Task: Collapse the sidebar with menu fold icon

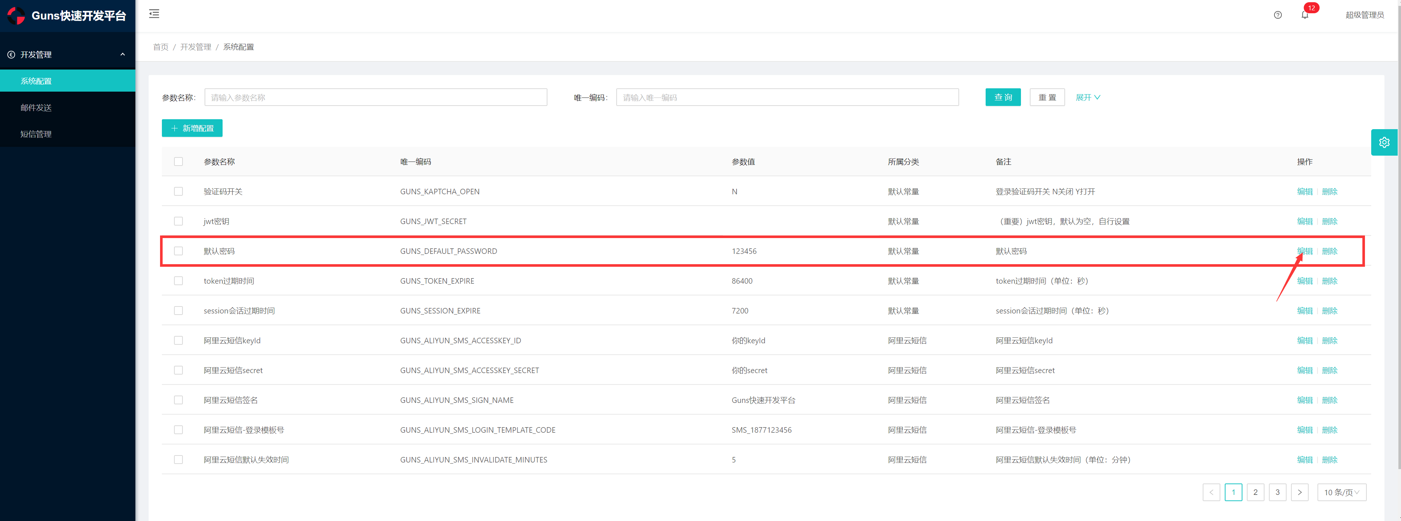Action: 154,14
